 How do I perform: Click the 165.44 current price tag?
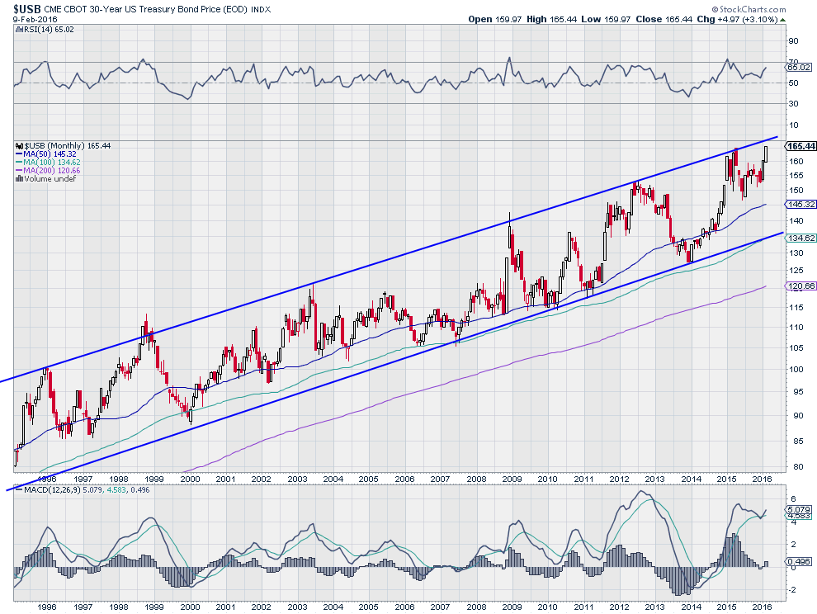[x=800, y=146]
